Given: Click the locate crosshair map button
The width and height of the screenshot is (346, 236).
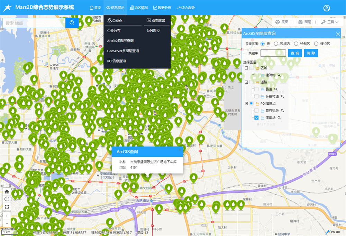Looking at the screenshot, I should click(x=7, y=199).
